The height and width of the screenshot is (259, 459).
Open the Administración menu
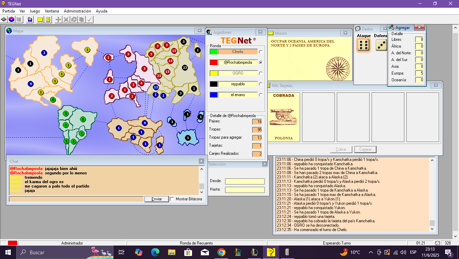click(77, 11)
